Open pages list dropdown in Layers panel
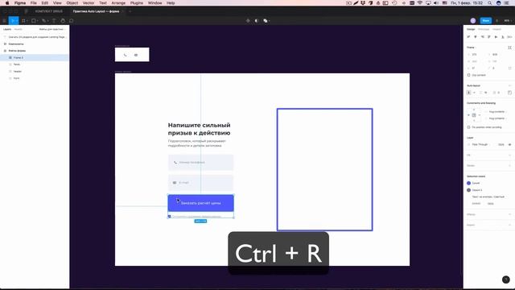Viewport: 515px width, 290px height. pos(52,29)
